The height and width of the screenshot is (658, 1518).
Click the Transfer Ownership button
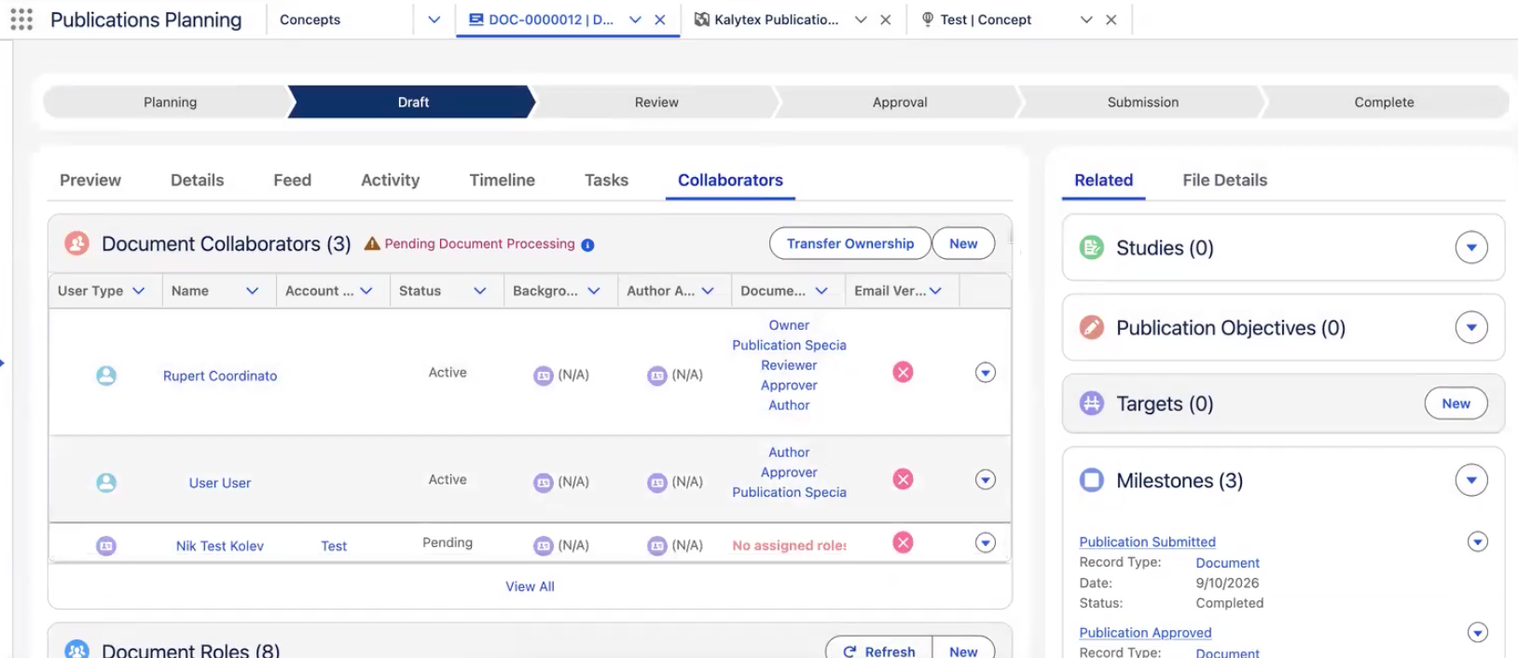(849, 243)
